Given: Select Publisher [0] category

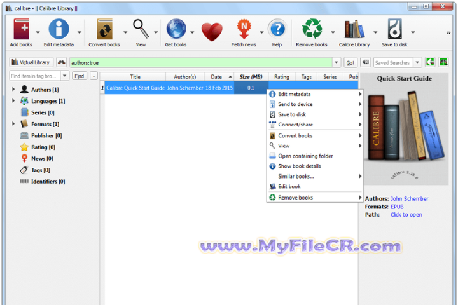Looking at the screenshot, I should pyautogui.click(x=46, y=135).
